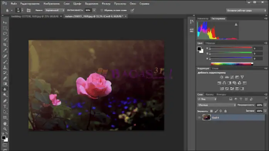Open the layer opacity slider arrow
This screenshot has height=151, width=269.
pos(266,105)
